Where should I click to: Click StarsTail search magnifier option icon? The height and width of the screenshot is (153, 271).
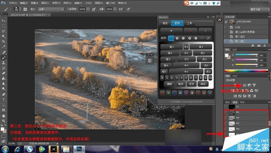pos(208,38)
